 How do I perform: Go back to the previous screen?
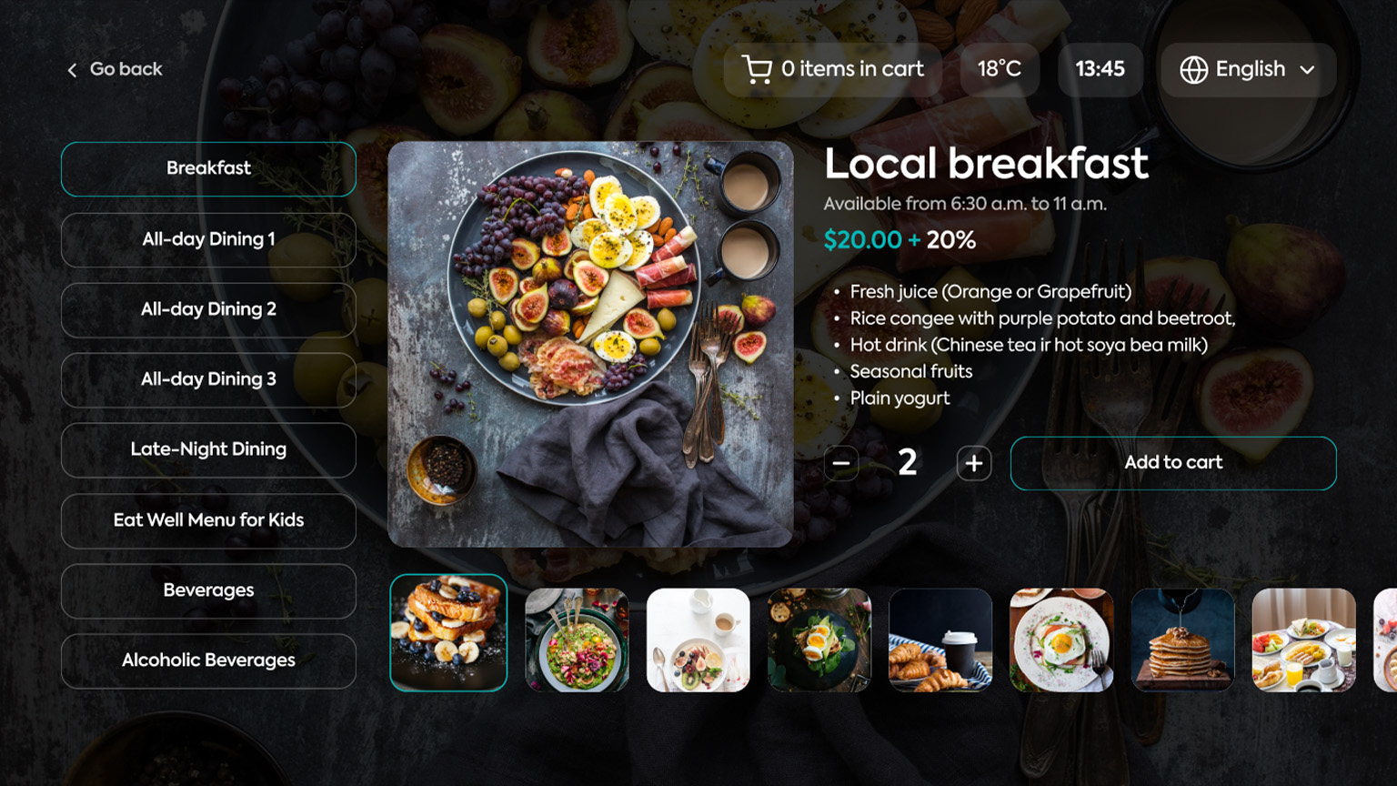115,70
